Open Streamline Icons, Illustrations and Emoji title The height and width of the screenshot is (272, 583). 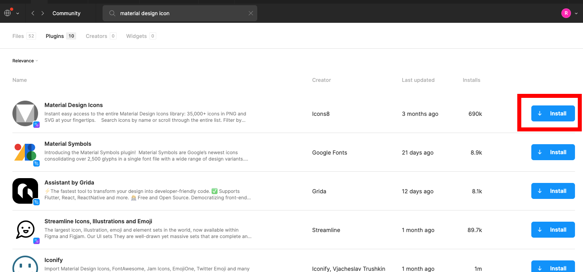coord(98,221)
